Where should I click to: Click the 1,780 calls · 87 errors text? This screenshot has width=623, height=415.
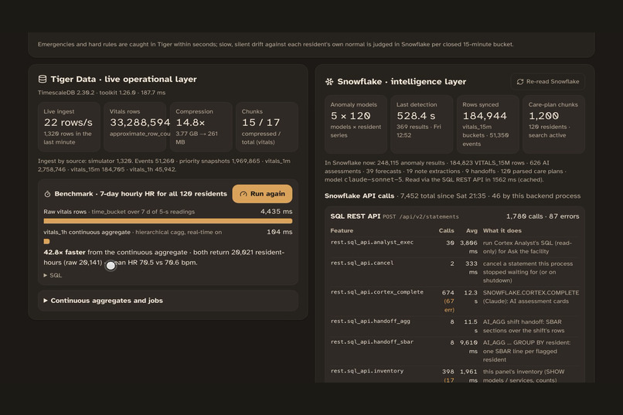543,216
